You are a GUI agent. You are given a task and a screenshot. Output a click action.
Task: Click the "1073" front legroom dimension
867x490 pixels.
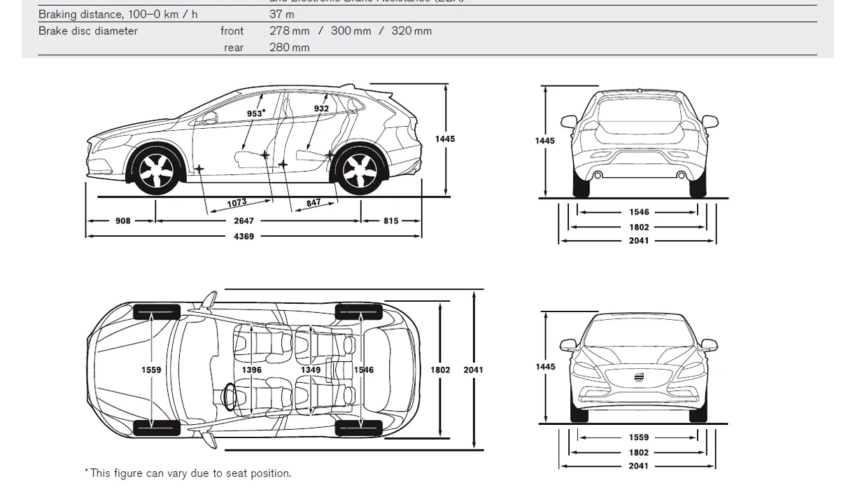237,203
